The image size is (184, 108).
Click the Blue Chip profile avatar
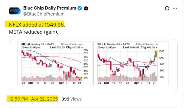tap(15, 11)
